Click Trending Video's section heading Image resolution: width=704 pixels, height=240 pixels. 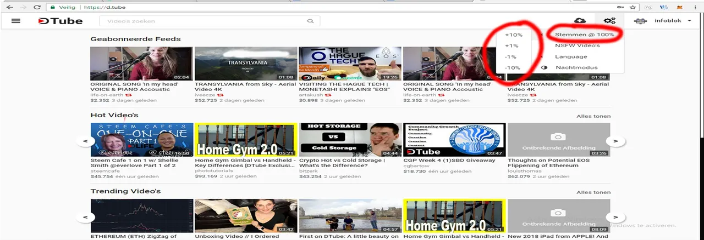(x=125, y=191)
